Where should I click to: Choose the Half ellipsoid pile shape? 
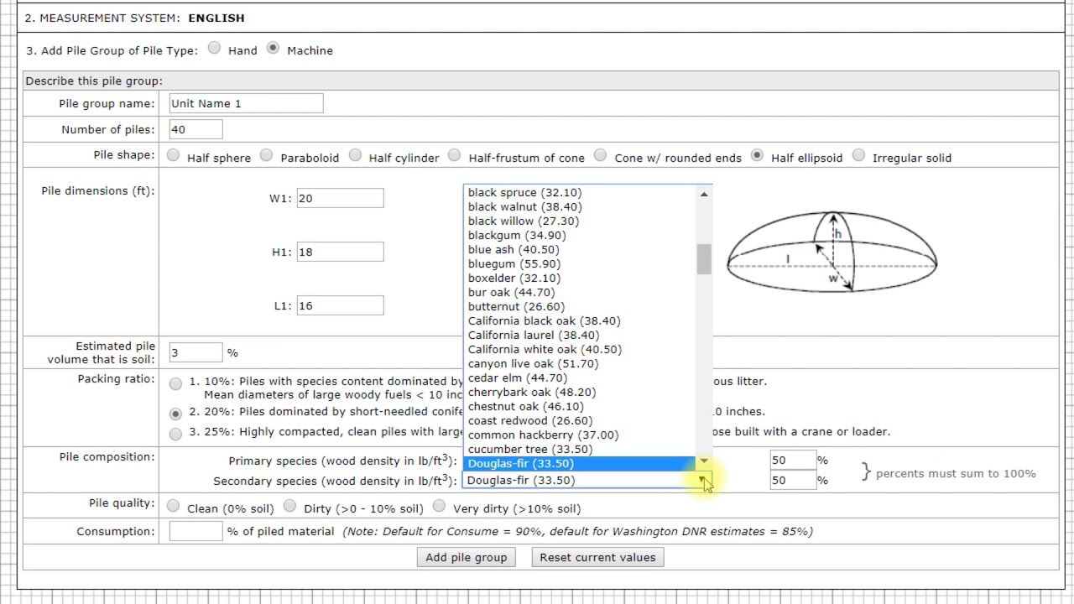pos(757,155)
